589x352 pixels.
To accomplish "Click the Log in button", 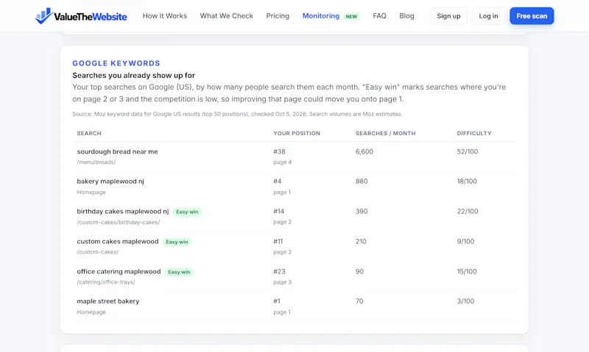I will click(488, 16).
